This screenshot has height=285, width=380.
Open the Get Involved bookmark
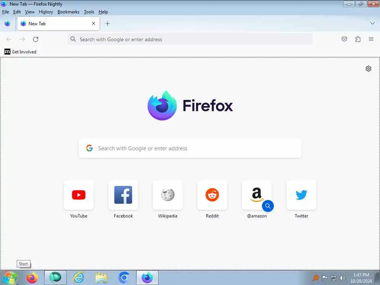click(x=20, y=52)
